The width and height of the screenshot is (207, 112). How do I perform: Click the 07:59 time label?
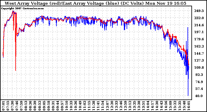point(21,106)
